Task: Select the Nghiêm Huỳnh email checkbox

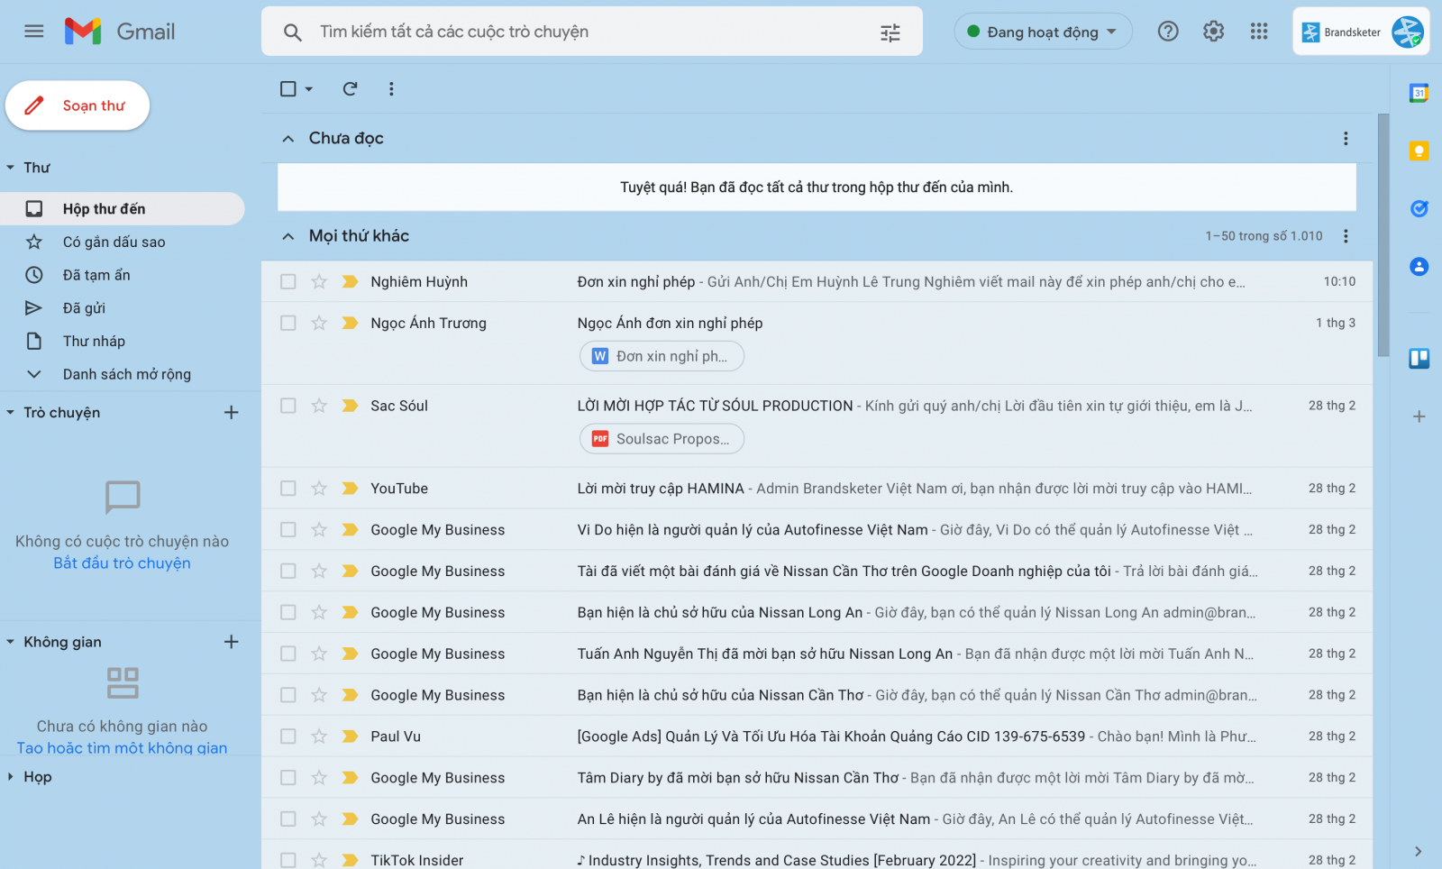Action: click(288, 281)
